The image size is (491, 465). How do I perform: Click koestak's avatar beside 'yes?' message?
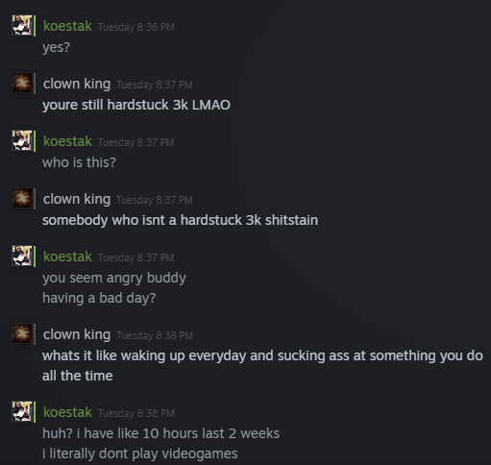click(x=22, y=25)
